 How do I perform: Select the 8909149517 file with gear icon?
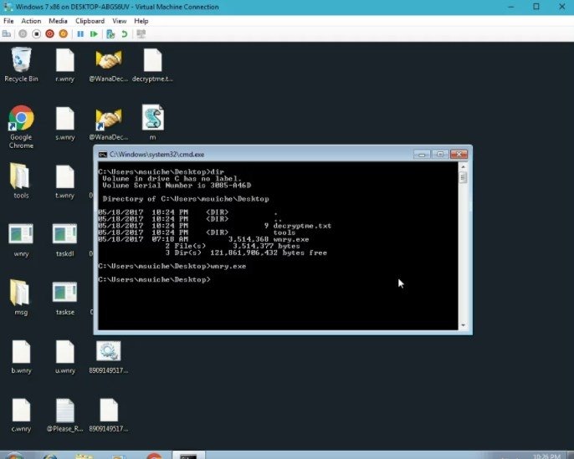coord(109,357)
